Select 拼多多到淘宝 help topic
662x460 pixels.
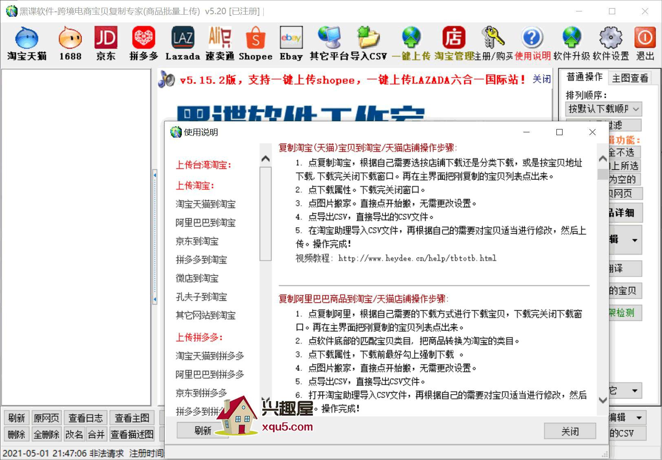pyautogui.click(x=201, y=260)
